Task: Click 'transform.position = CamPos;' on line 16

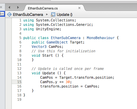Action: point(70,86)
